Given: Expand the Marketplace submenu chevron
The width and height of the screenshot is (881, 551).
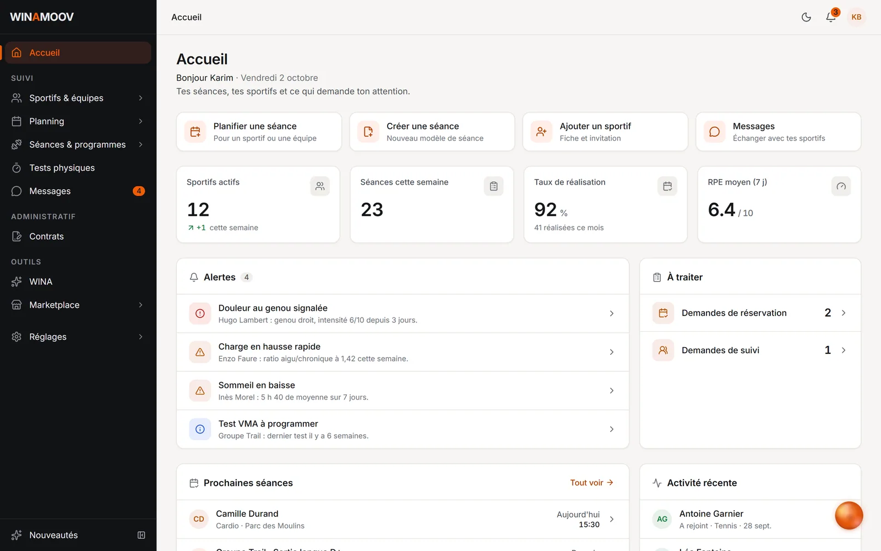Looking at the screenshot, I should pos(141,305).
